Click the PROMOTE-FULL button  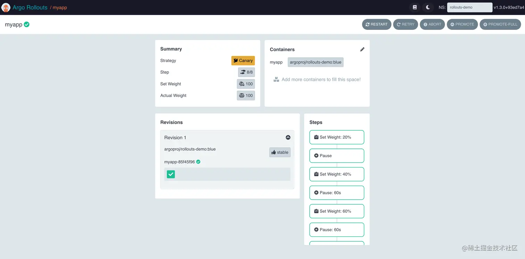click(x=500, y=24)
